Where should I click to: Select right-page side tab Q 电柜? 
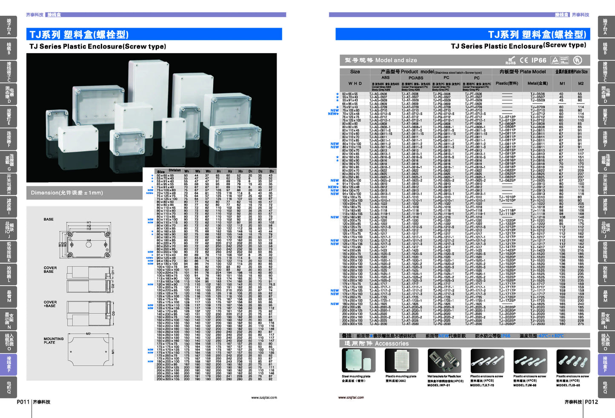(x=606, y=387)
